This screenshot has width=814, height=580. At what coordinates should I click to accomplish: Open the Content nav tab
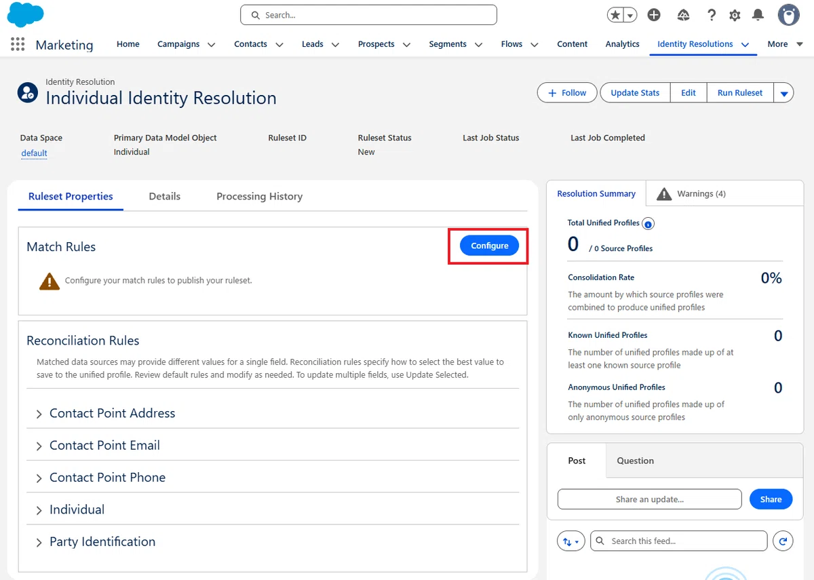(573, 44)
